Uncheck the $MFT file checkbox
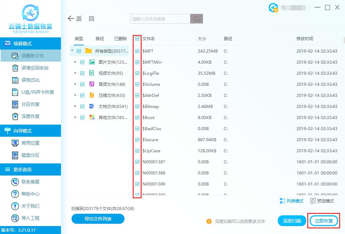Image resolution: width=345 pixels, height=234 pixels. [137, 51]
